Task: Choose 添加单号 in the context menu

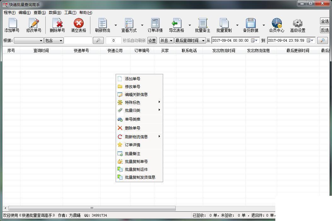Action: pyautogui.click(x=139, y=79)
